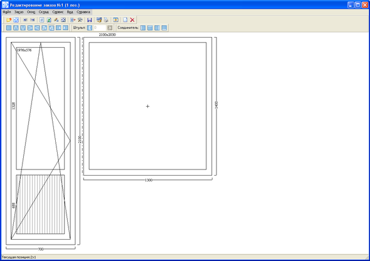
Task: Select the right-pointing triangle opening type
Action: 30,28
